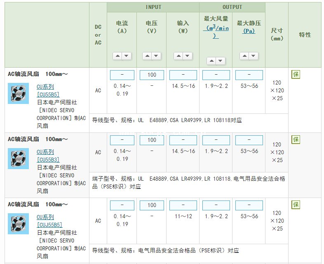Click the CUJ55B5 fan thumbnail
The height and width of the screenshot is (264, 324).
coord(19,224)
